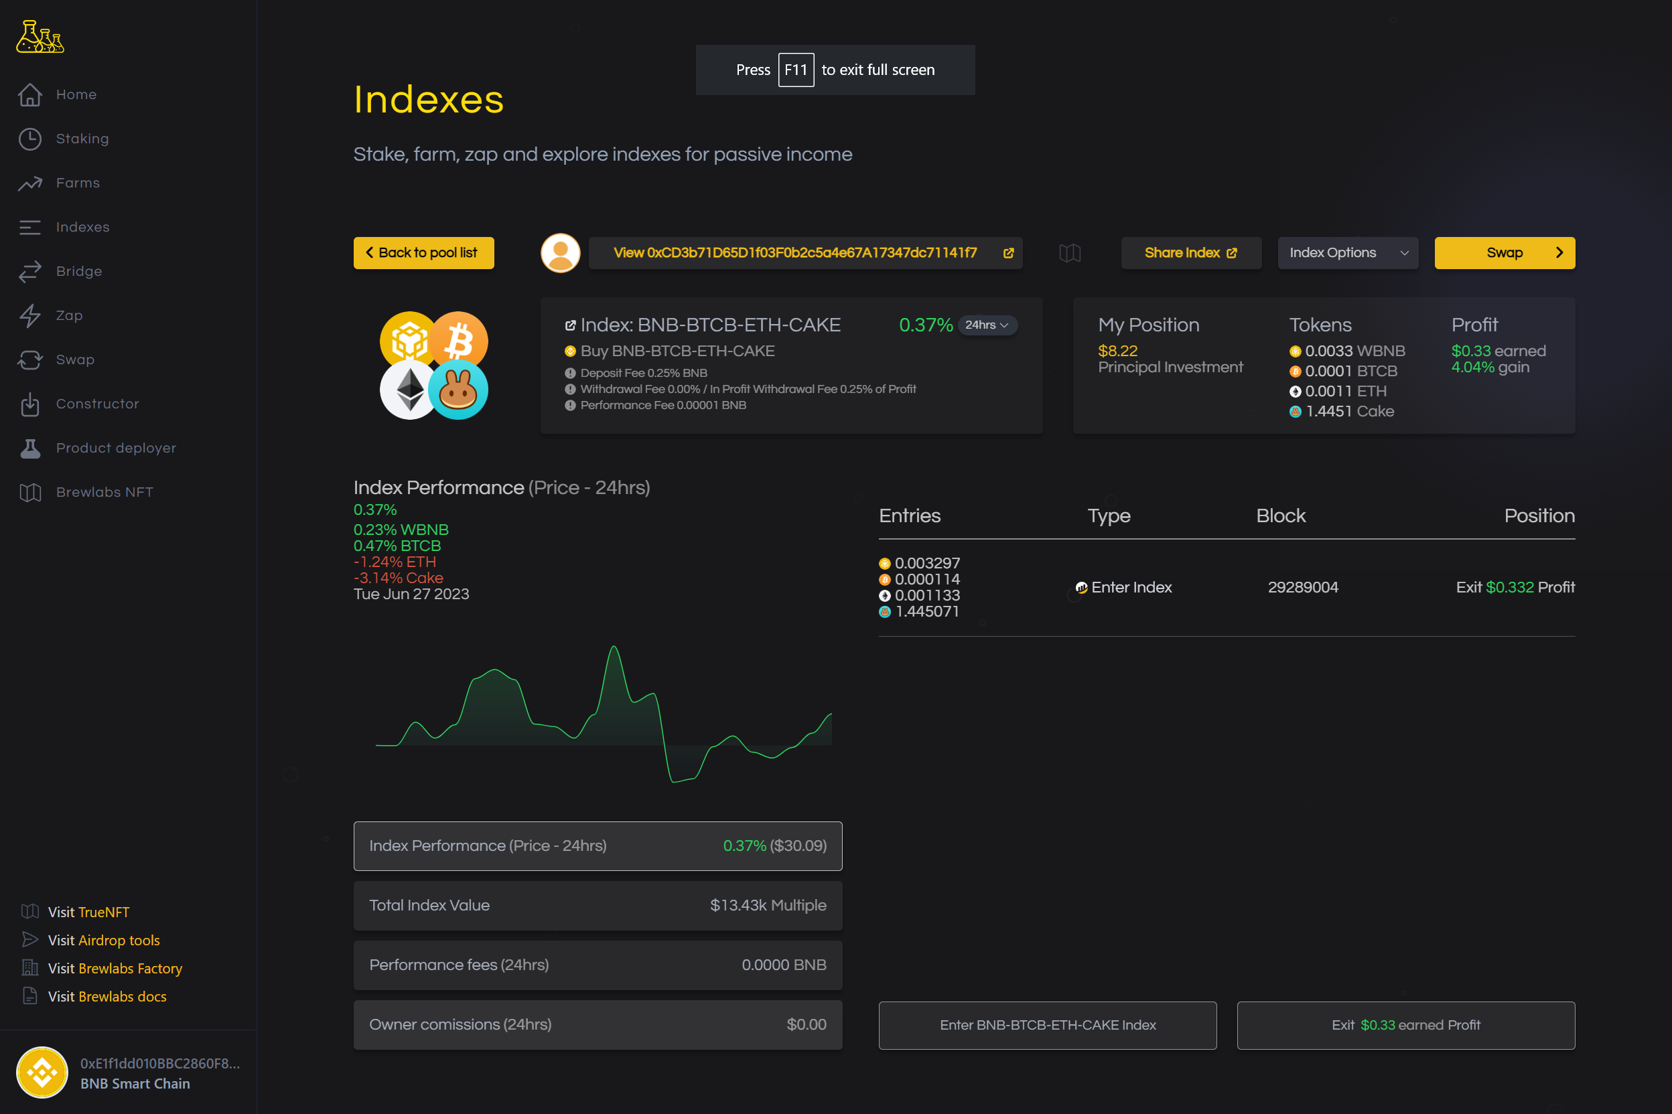Expand the Index Options dropdown
The image size is (1672, 1114).
coord(1348,253)
